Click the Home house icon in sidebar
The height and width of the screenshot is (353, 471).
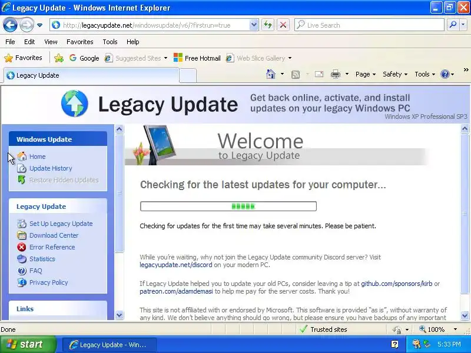click(22, 156)
